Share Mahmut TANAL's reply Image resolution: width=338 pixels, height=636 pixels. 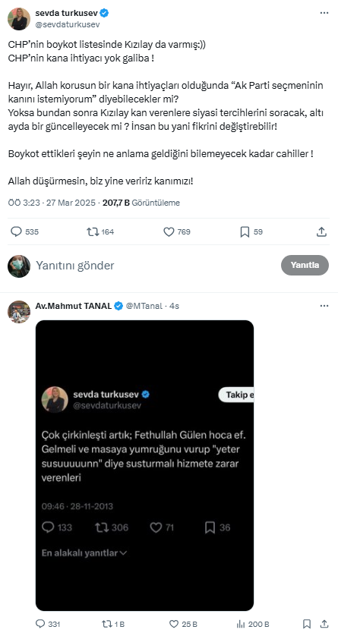[x=324, y=624]
